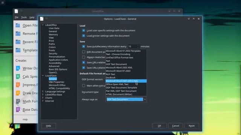
Task: Choose Microsoft Word 97-2003 Template option
Action: pyautogui.click(x=126, y=51)
